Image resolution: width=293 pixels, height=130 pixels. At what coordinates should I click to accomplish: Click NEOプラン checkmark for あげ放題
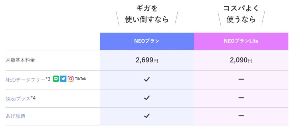coord(147,116)
